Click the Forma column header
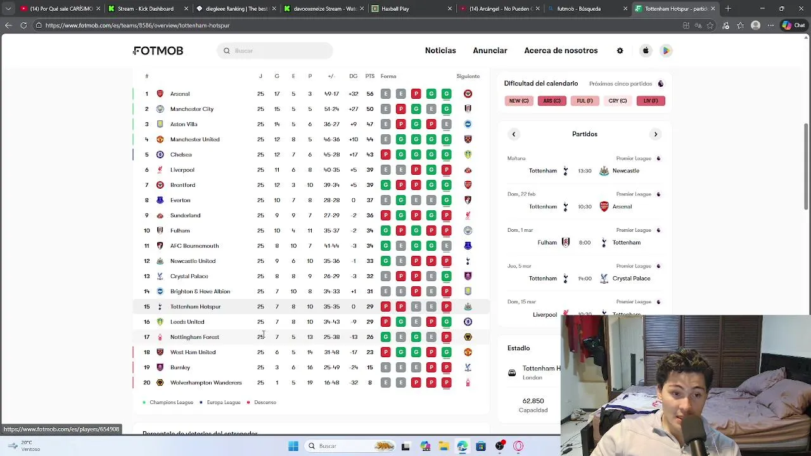The width and height of the screenshot is (811, 456). [x=388, y=76]
